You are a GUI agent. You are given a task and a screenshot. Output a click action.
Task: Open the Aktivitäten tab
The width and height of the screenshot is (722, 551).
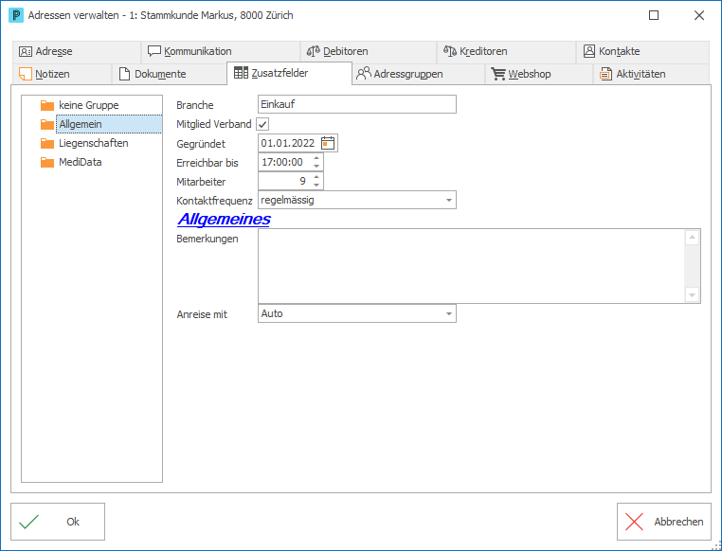[x=651, y=74]
